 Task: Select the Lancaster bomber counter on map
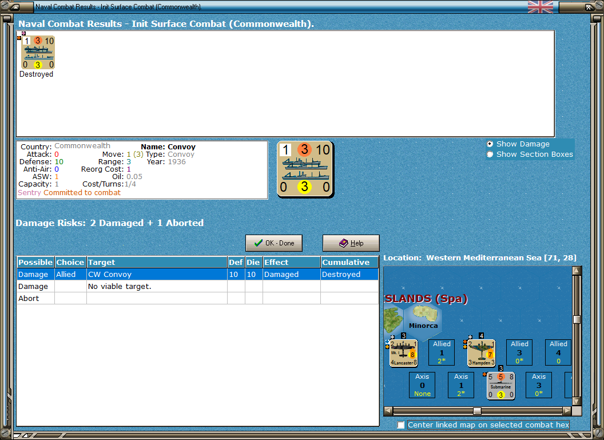(403, 353)
